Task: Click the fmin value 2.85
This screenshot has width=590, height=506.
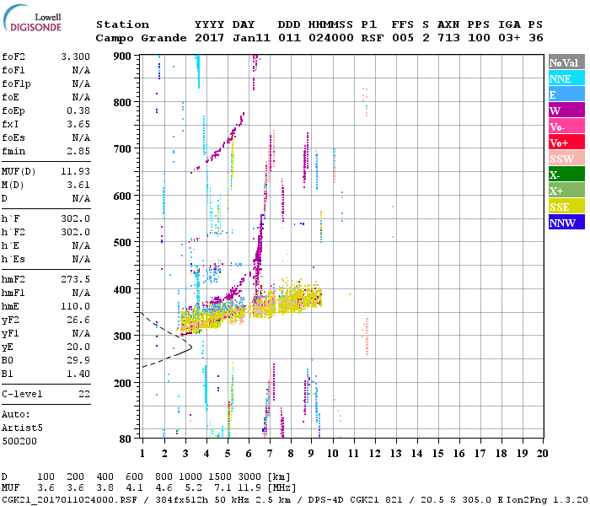Action: click(78, 151)
